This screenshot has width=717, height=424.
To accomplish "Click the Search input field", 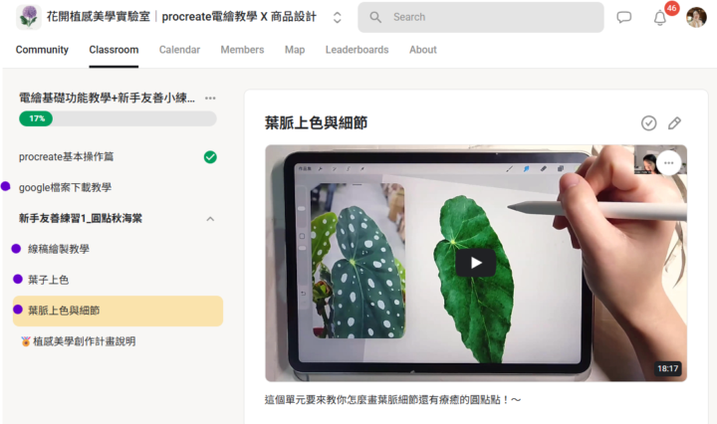I will (x=481, y=17).
